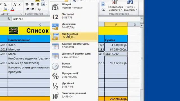
Task: Click the flower picture thumbnail
Action: click(13, 30)
